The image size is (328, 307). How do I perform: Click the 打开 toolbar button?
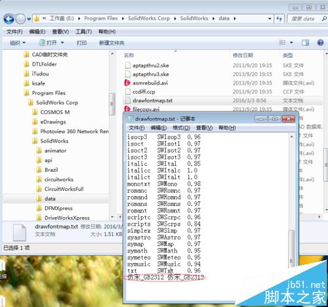(48, 43)
